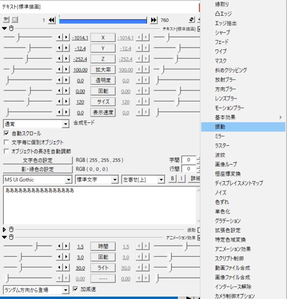
Task: Click mouse icon in the text section header
Action: (x=11, y=28)
